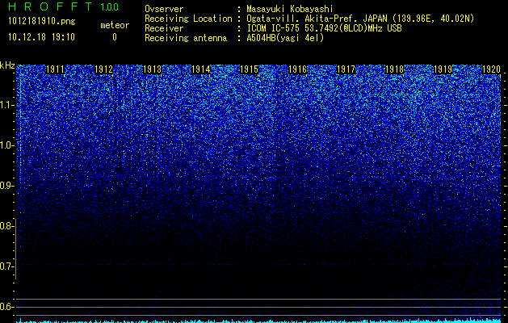508x323 pixels.
Task: Click the Receiving antenna label
Action: [186, 38]
